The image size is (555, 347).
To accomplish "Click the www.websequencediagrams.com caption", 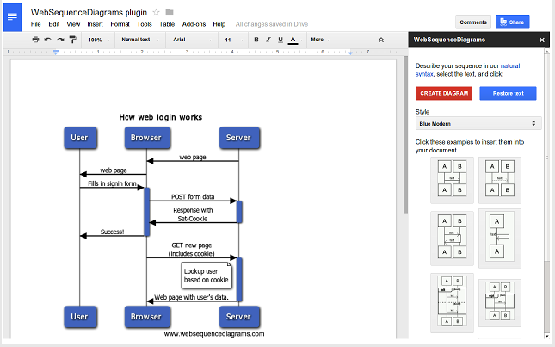I will tap(214, 334).
